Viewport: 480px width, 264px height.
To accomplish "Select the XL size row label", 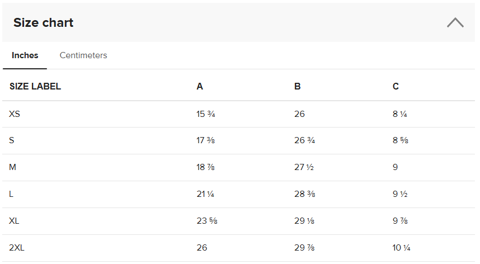I will click(14, 221).
